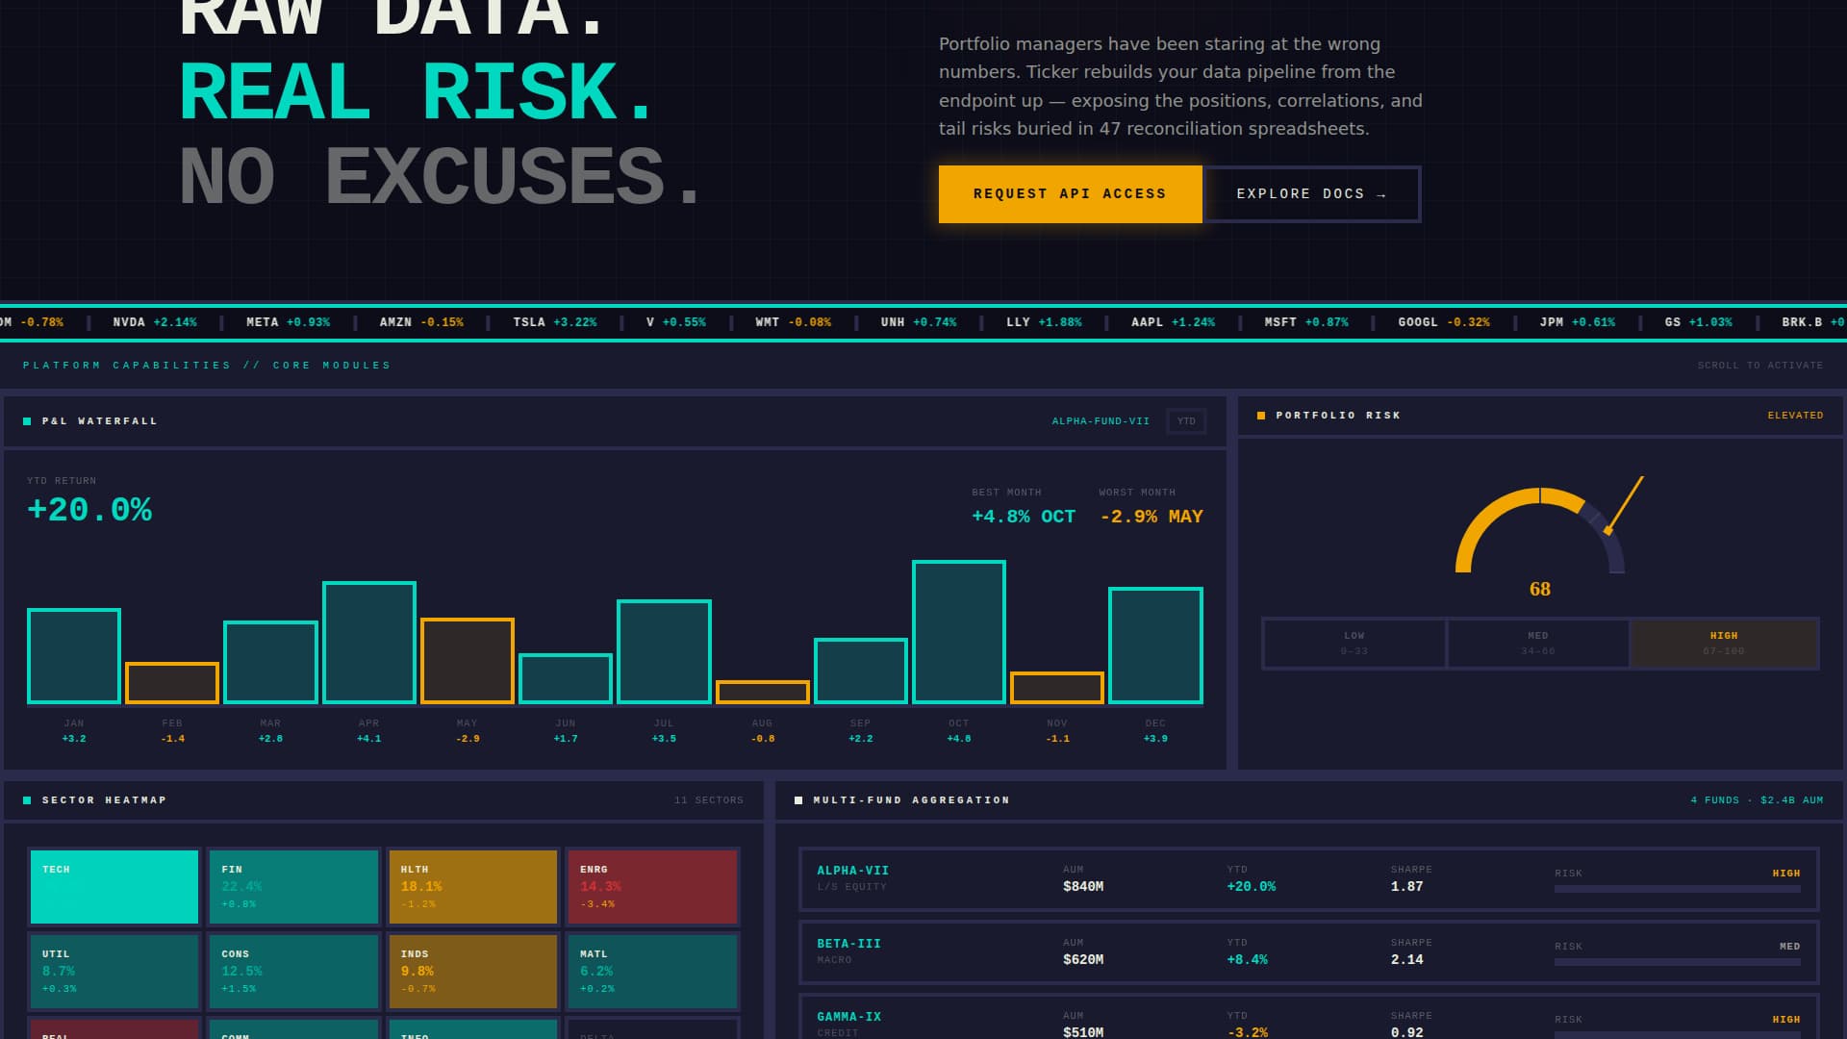Viewport: 1847px width, 1039px height.
Task: Select the ALPHA-FUND-VII label in P&L Waterfall
Action: pyautogui.click(x=1101, y=421)
